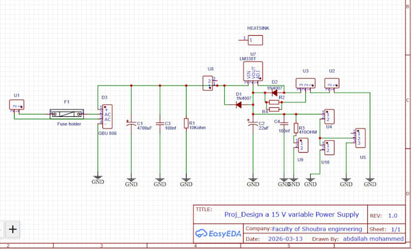Select connector U8 symbol
The width and height of the screenshot is (412, 249).
click(208, 83)
